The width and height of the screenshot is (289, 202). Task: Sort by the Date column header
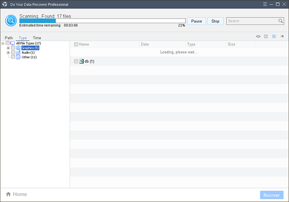click(144, 44)
